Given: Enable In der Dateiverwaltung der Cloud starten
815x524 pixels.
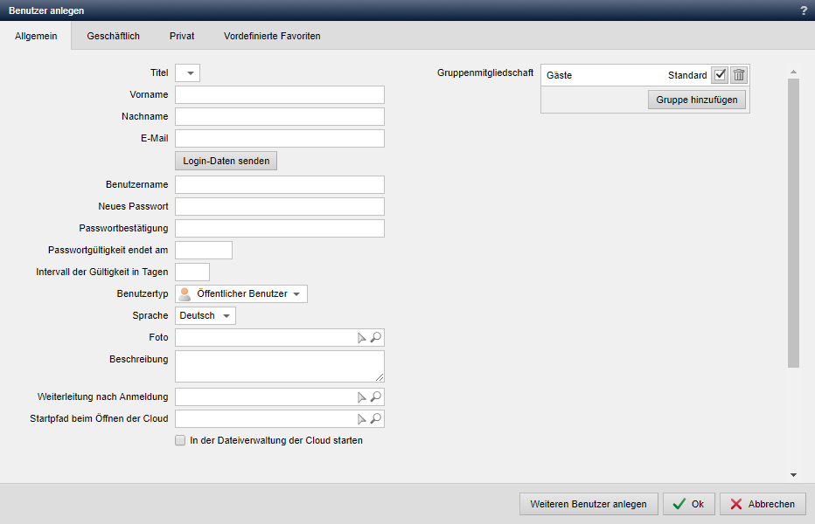Looking at the screenshot, I should [180, 440].
